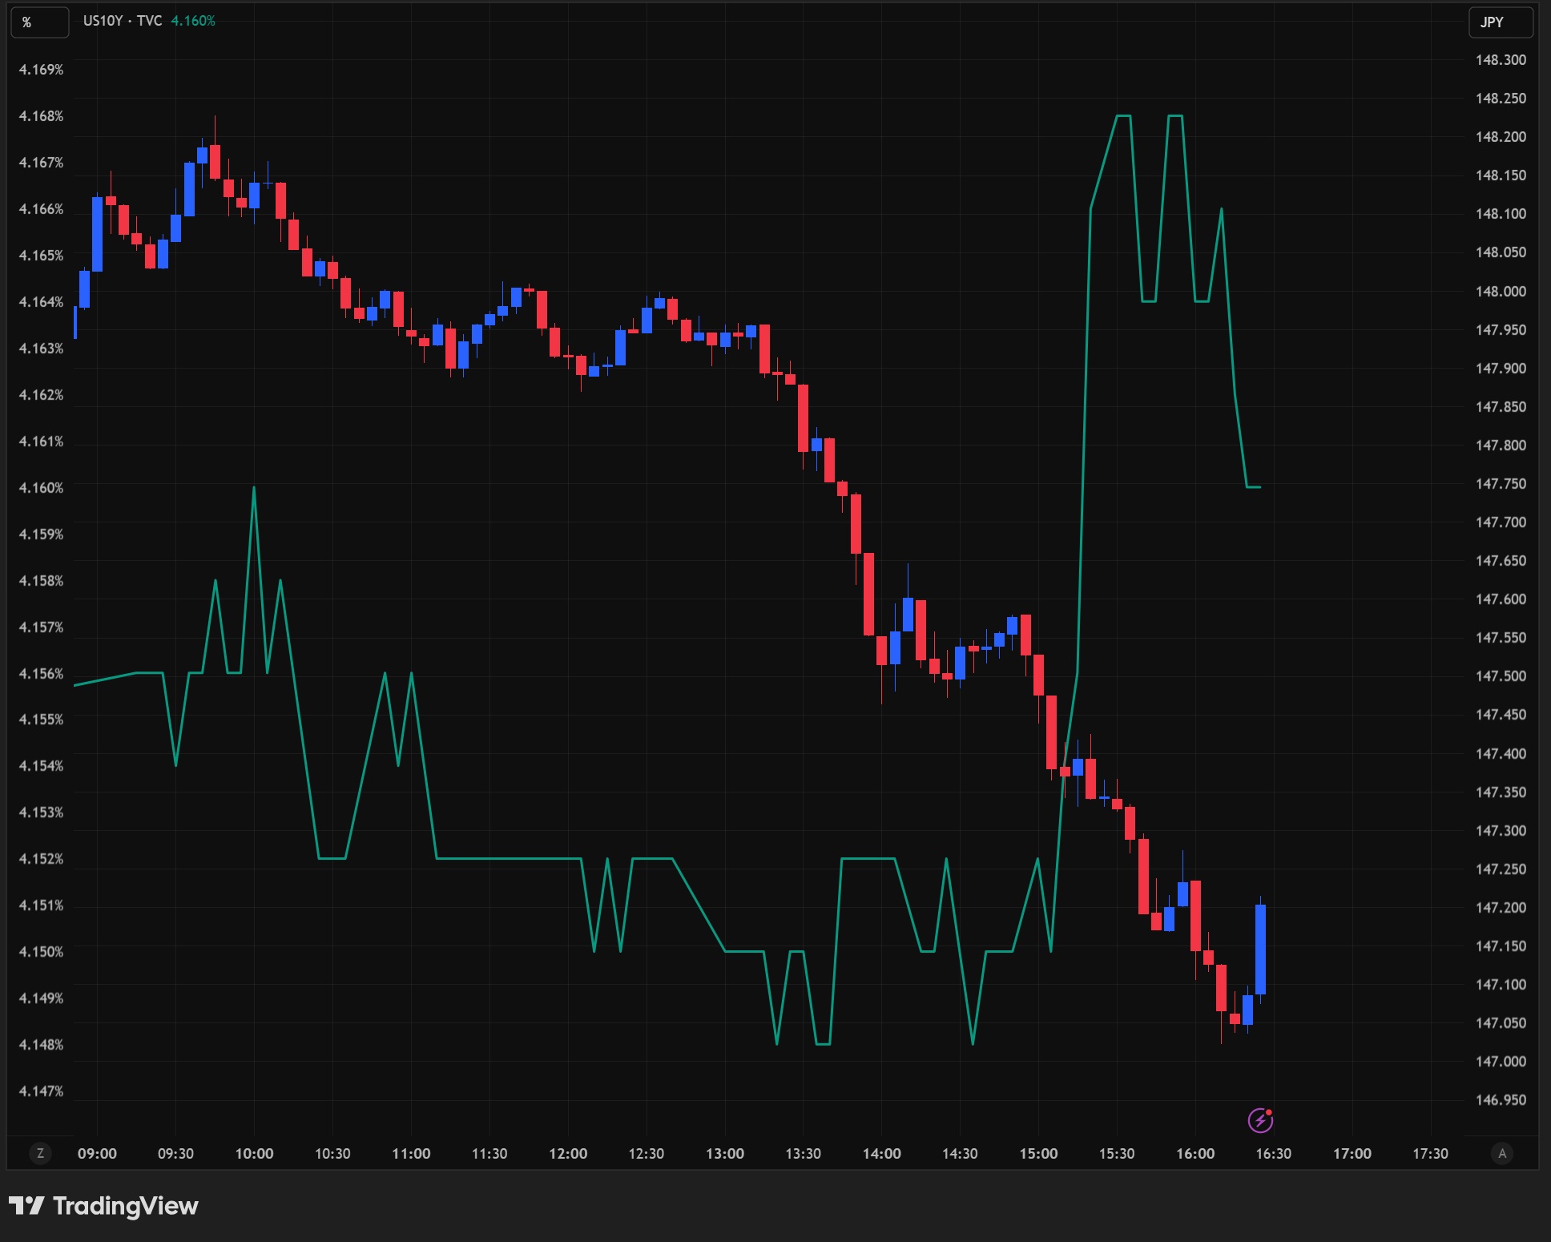This screenshot has width=1551, height=1242.
Task: Toggle the A auto-scale button
Action: (1502, 1153)
